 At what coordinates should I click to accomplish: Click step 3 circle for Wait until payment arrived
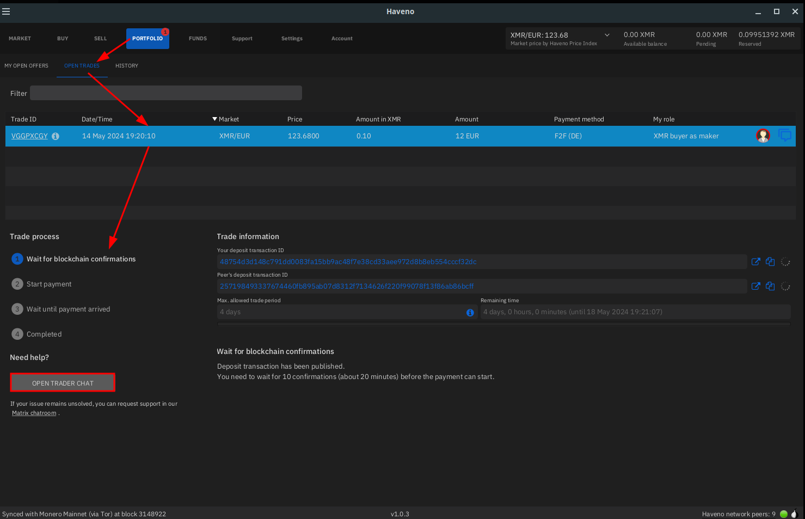pos(17,309)
